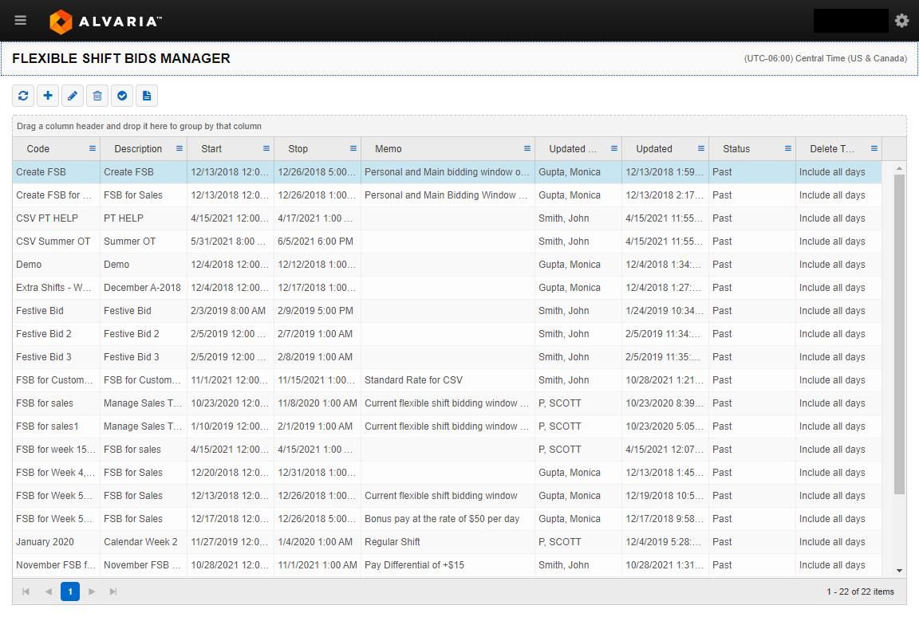The width and height of the screenshot is (919, 617).
Task: Approve the selected shift bid
Action: click(122, 96)
